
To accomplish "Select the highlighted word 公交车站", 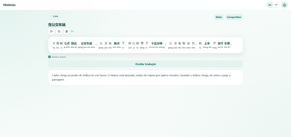I will (x=86, y=43).
